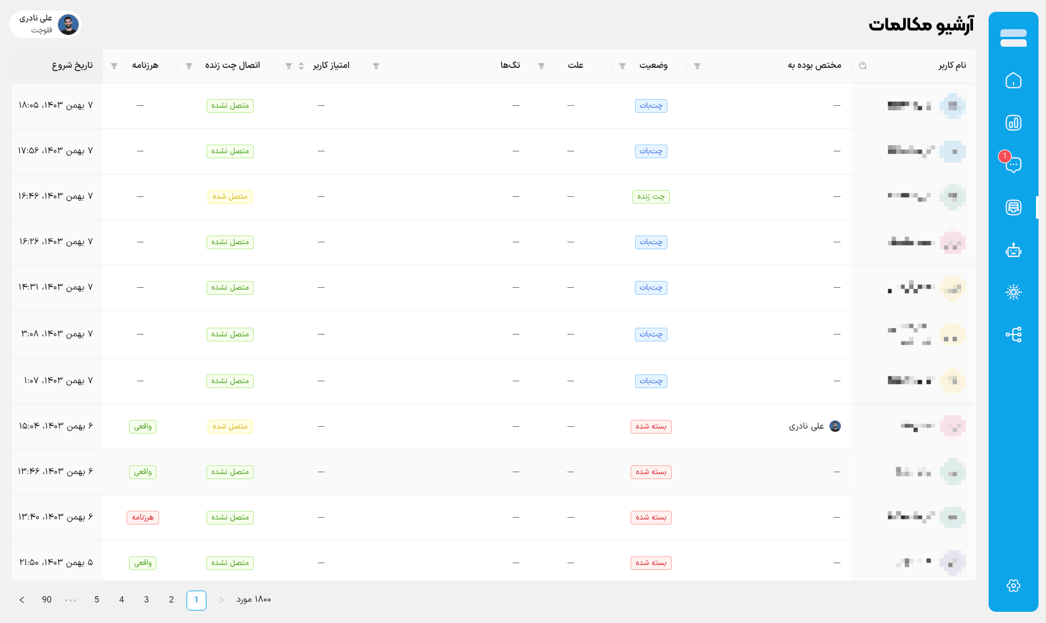Go to page 2 of results

[172, 600]
